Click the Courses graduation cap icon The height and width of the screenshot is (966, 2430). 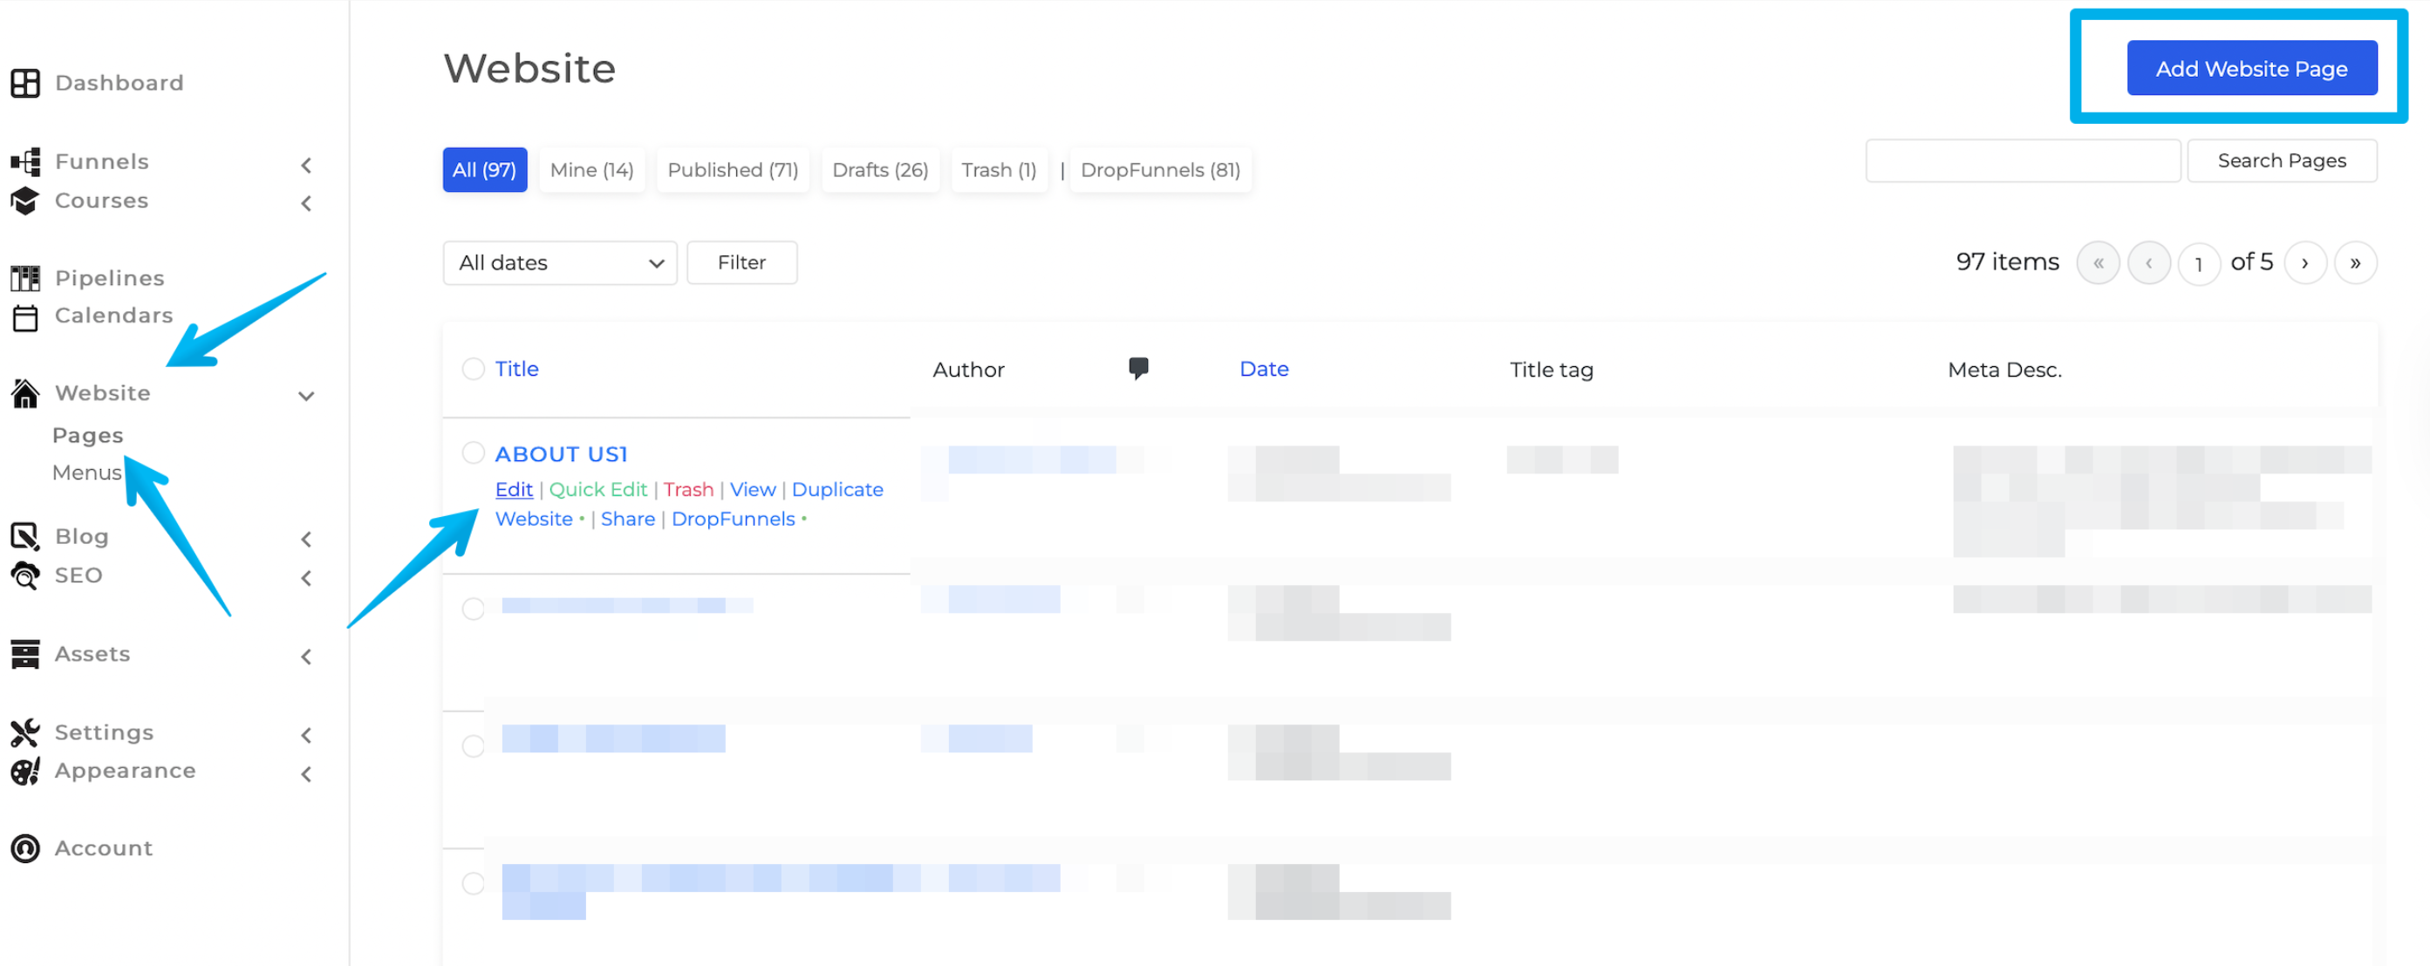(25, 201)
